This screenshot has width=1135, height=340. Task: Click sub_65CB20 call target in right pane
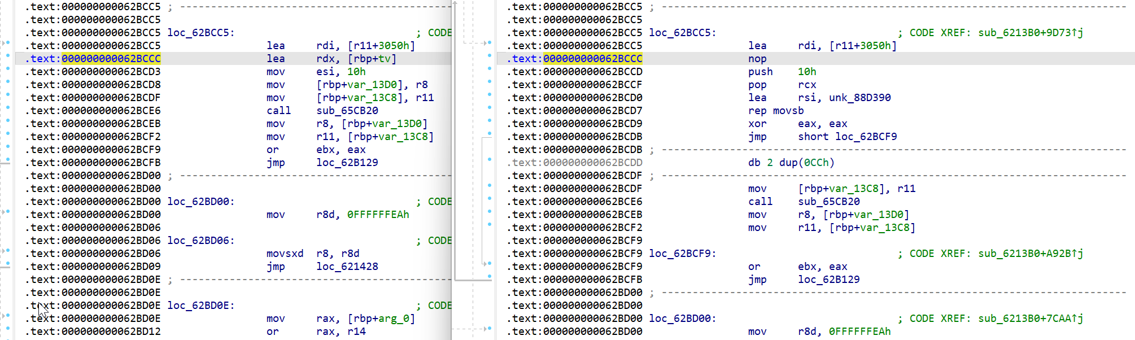click(828, 202)
